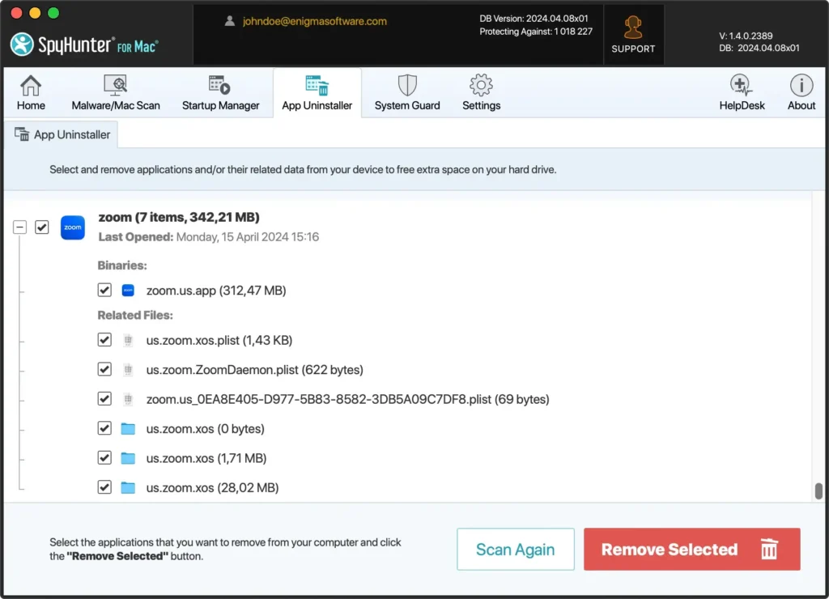Click the johndoe@enigmasoftware.com account link
Screen dimensions: 829x599
(x=315, y=21)
